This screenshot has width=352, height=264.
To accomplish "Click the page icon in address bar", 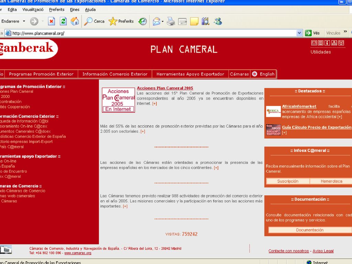I will pyautogui.click(x=8, y=33).
